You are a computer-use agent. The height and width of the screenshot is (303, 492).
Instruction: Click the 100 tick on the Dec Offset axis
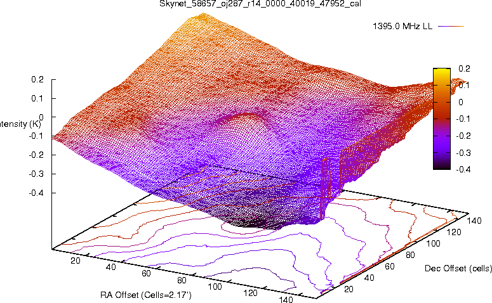point(434,243)
